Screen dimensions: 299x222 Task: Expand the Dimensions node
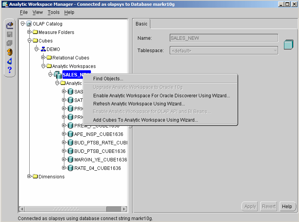tap(29, 176)
